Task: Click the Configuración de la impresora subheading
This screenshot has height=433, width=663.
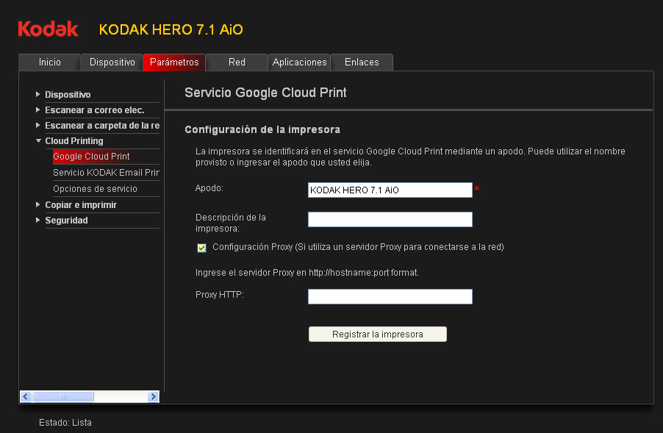Action: click(262, 129)
